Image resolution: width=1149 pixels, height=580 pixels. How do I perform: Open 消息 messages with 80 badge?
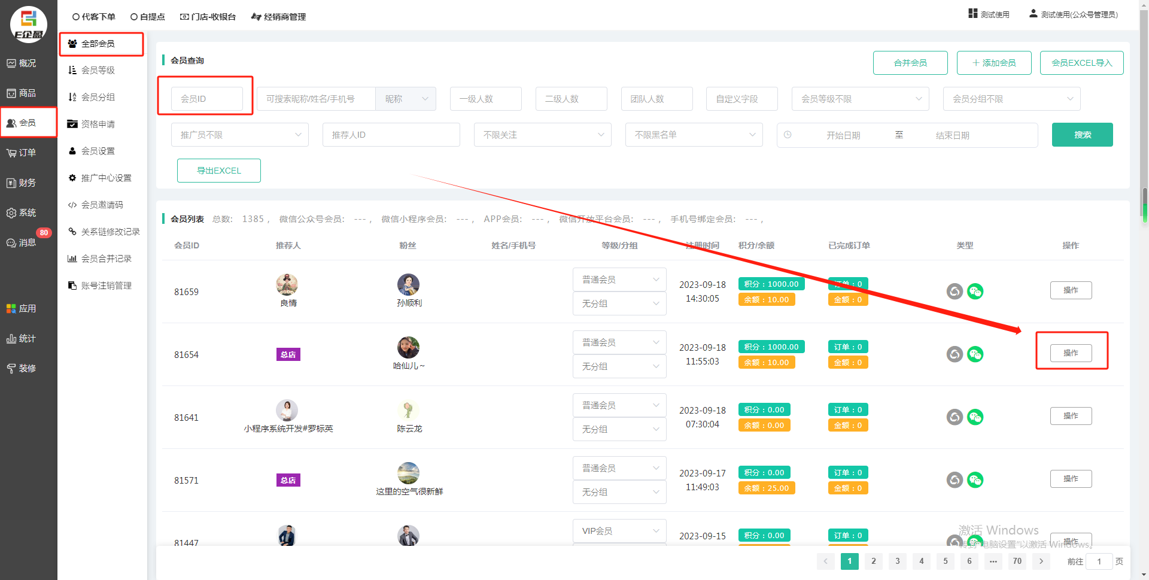click(x=22, y=242)
